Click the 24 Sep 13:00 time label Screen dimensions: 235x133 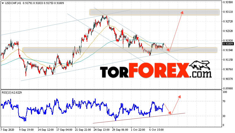point(102,130)
